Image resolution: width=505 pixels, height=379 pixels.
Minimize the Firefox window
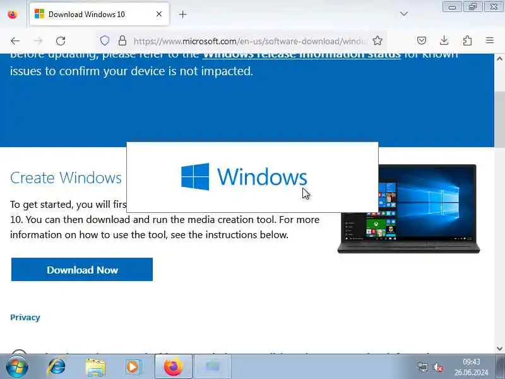pos(452,7)
